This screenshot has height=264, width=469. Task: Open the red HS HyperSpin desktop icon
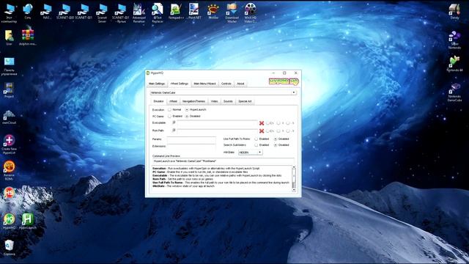coord(9,193)
